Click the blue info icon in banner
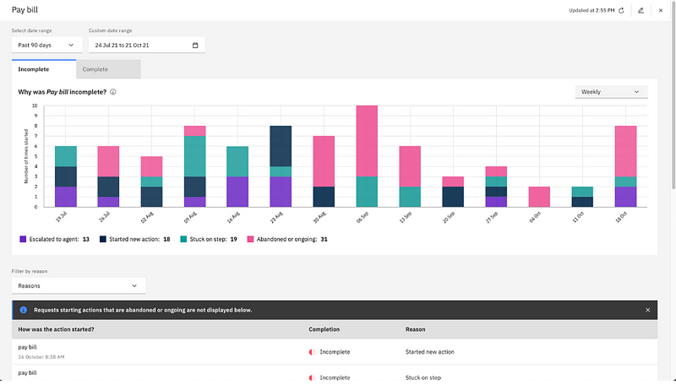Image resolution: width=676 pixels, height=390 pixels. (24, 310)
